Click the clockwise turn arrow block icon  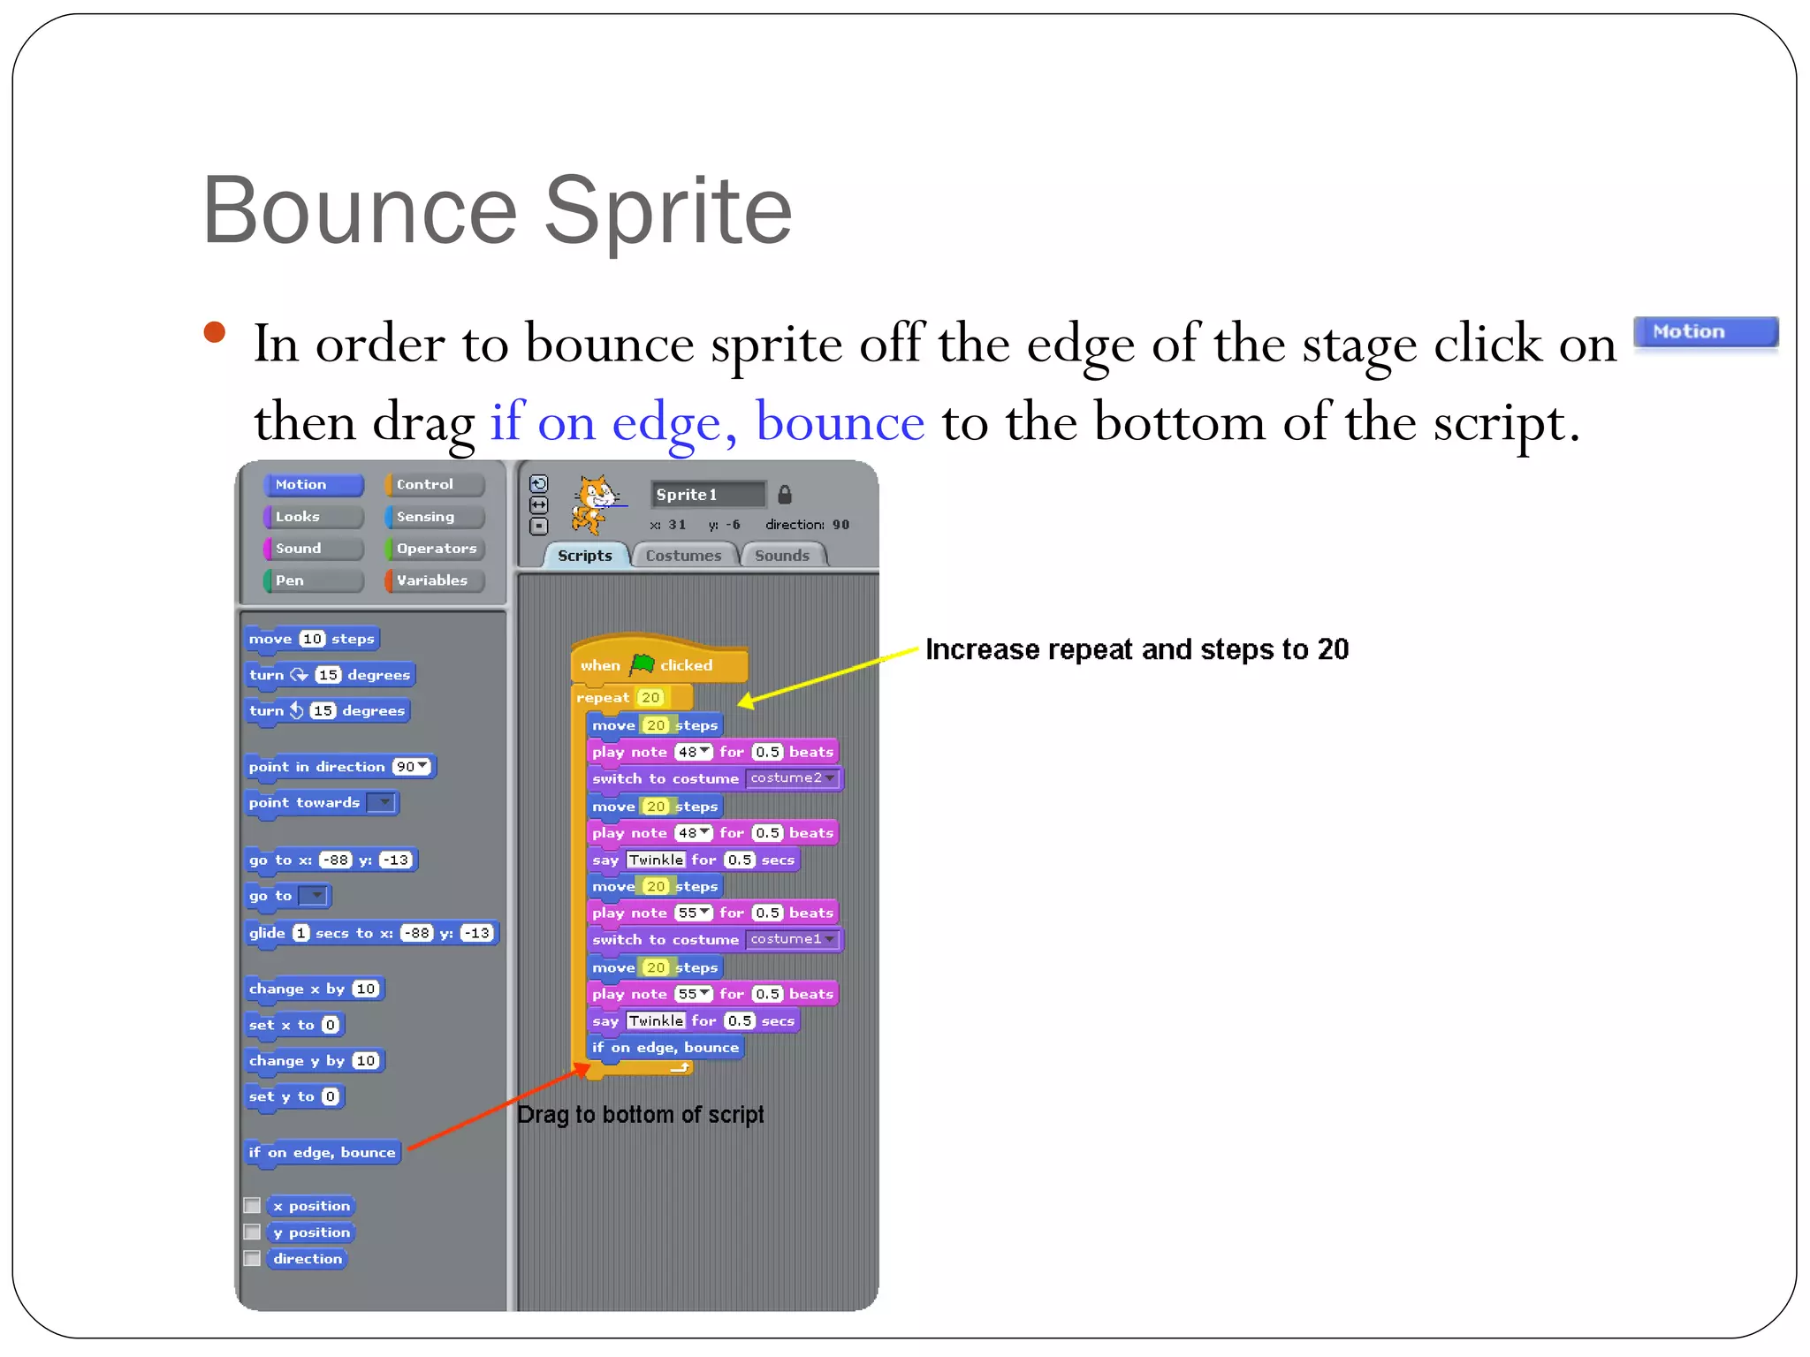click(x=300, y=675)
